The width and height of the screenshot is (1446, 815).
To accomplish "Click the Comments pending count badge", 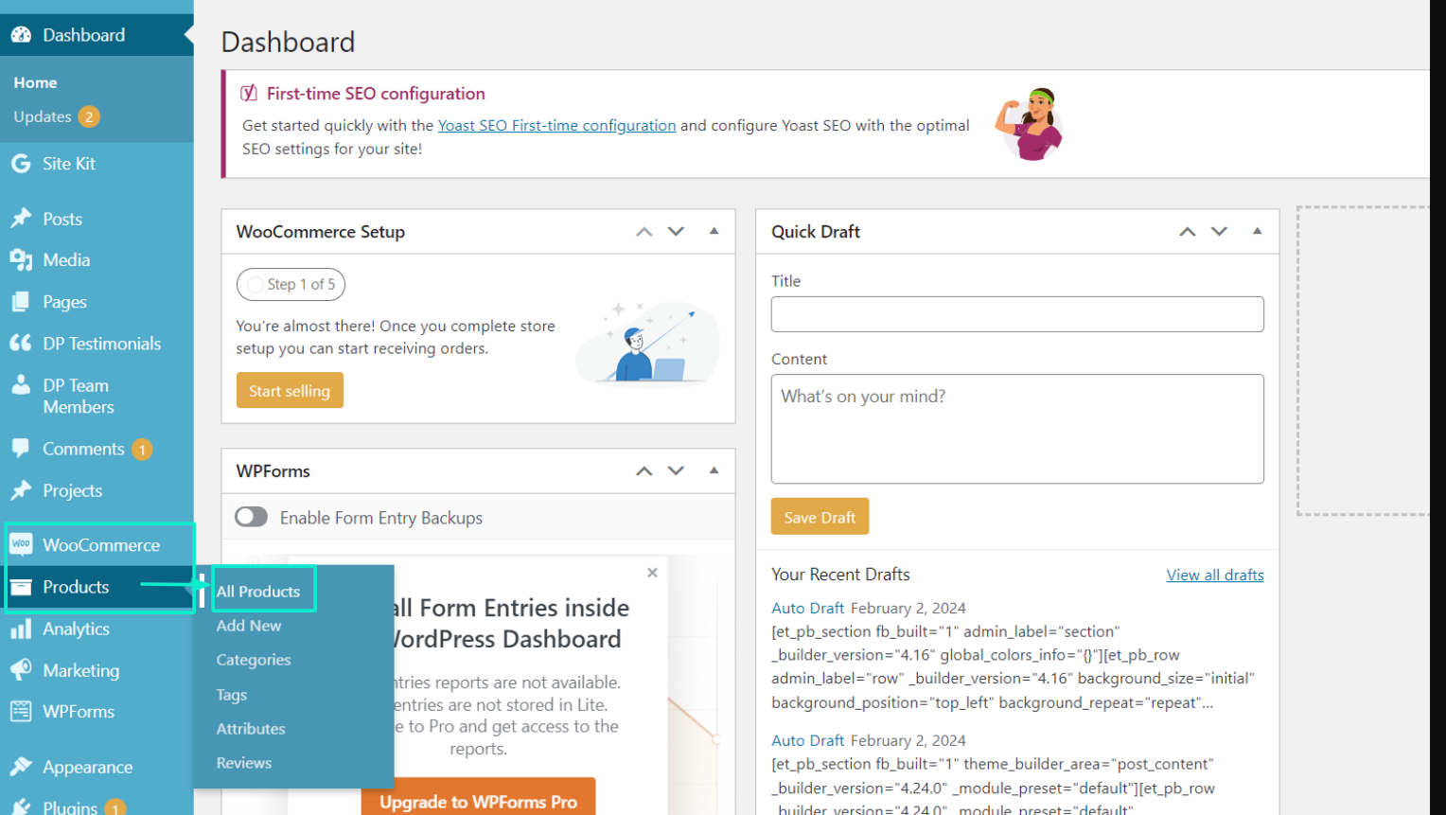I will [142, 450].
